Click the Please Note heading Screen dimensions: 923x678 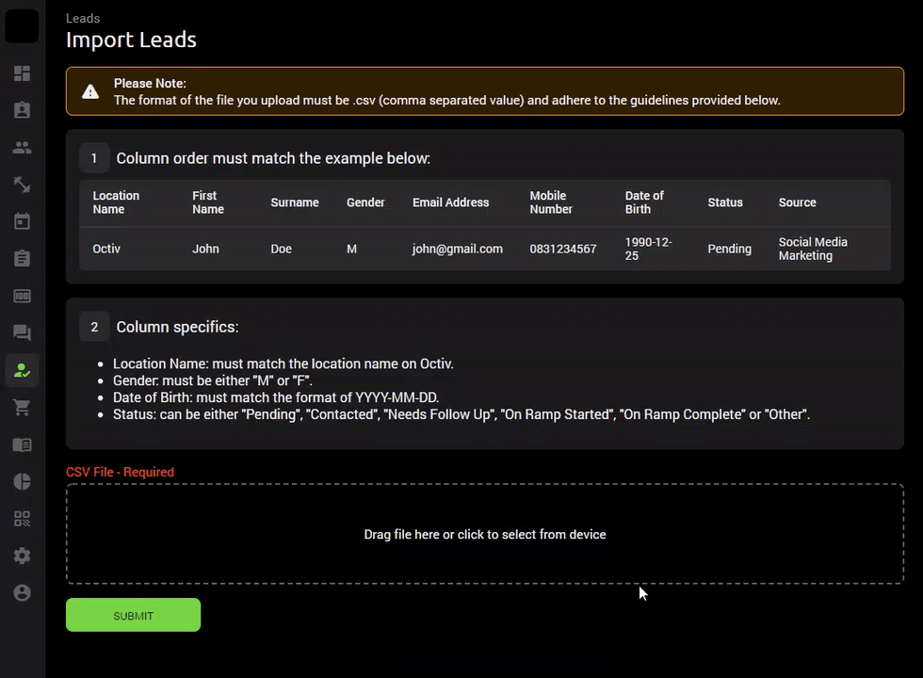pos(150,84)
